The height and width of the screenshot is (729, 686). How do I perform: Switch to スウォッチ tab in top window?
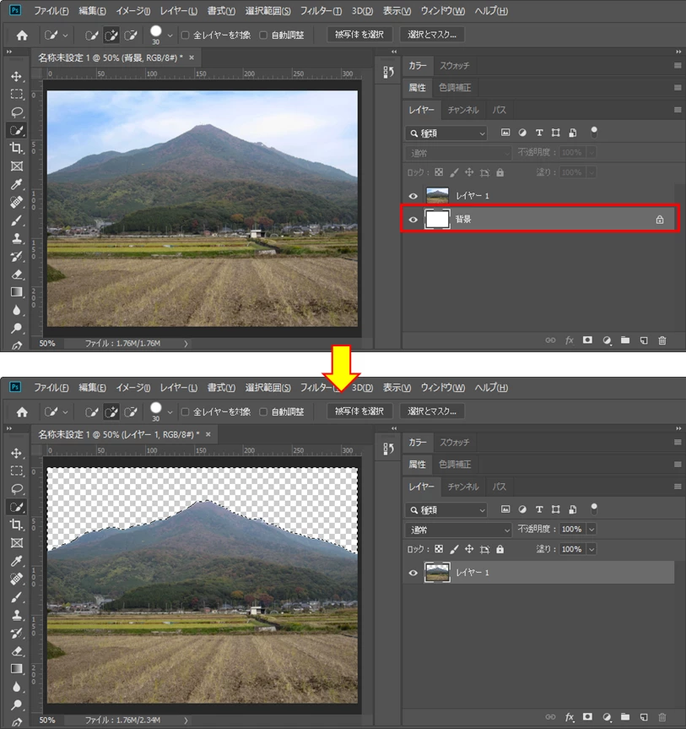455,66
